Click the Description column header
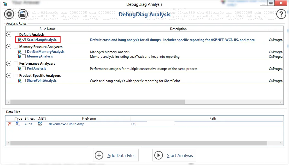This screenshot has height=165, width=289. click(178, 29)
